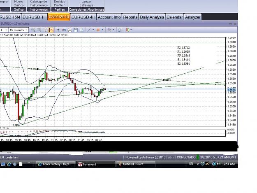The image size is (257, 193).
Task: Click the third magnifier zoom reset icon
Action: click(x=44, y=30)
